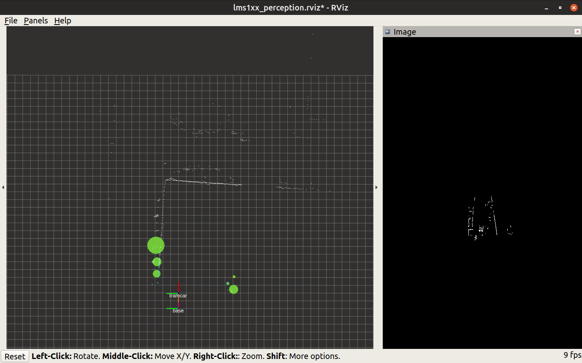Click the 9 fps indicator in the status bar
The height and width of the screenshot is (363, 582).
click(x=571, y=355)
